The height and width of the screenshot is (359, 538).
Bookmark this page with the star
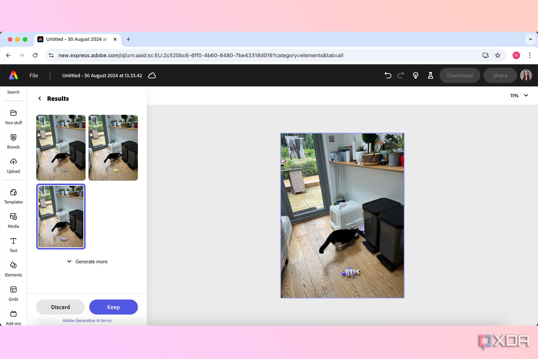[x=498, y=55]
